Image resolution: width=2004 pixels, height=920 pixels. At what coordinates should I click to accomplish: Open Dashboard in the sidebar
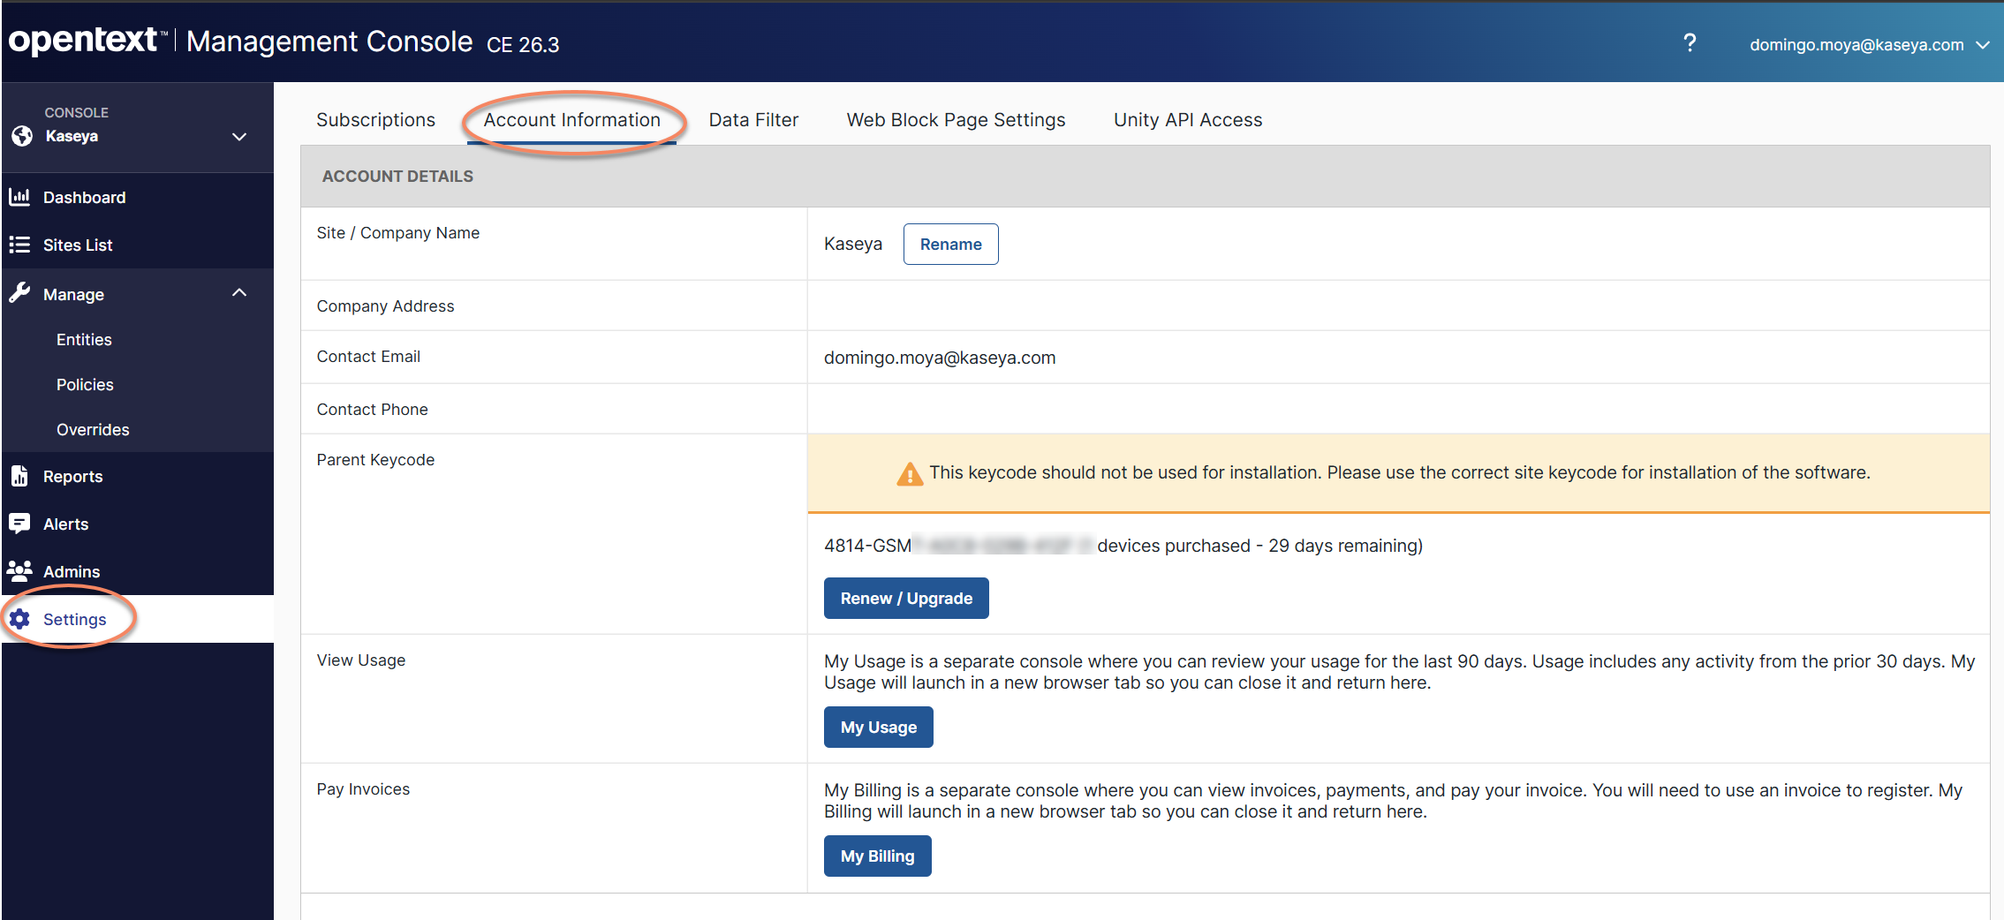click(138, 197)
